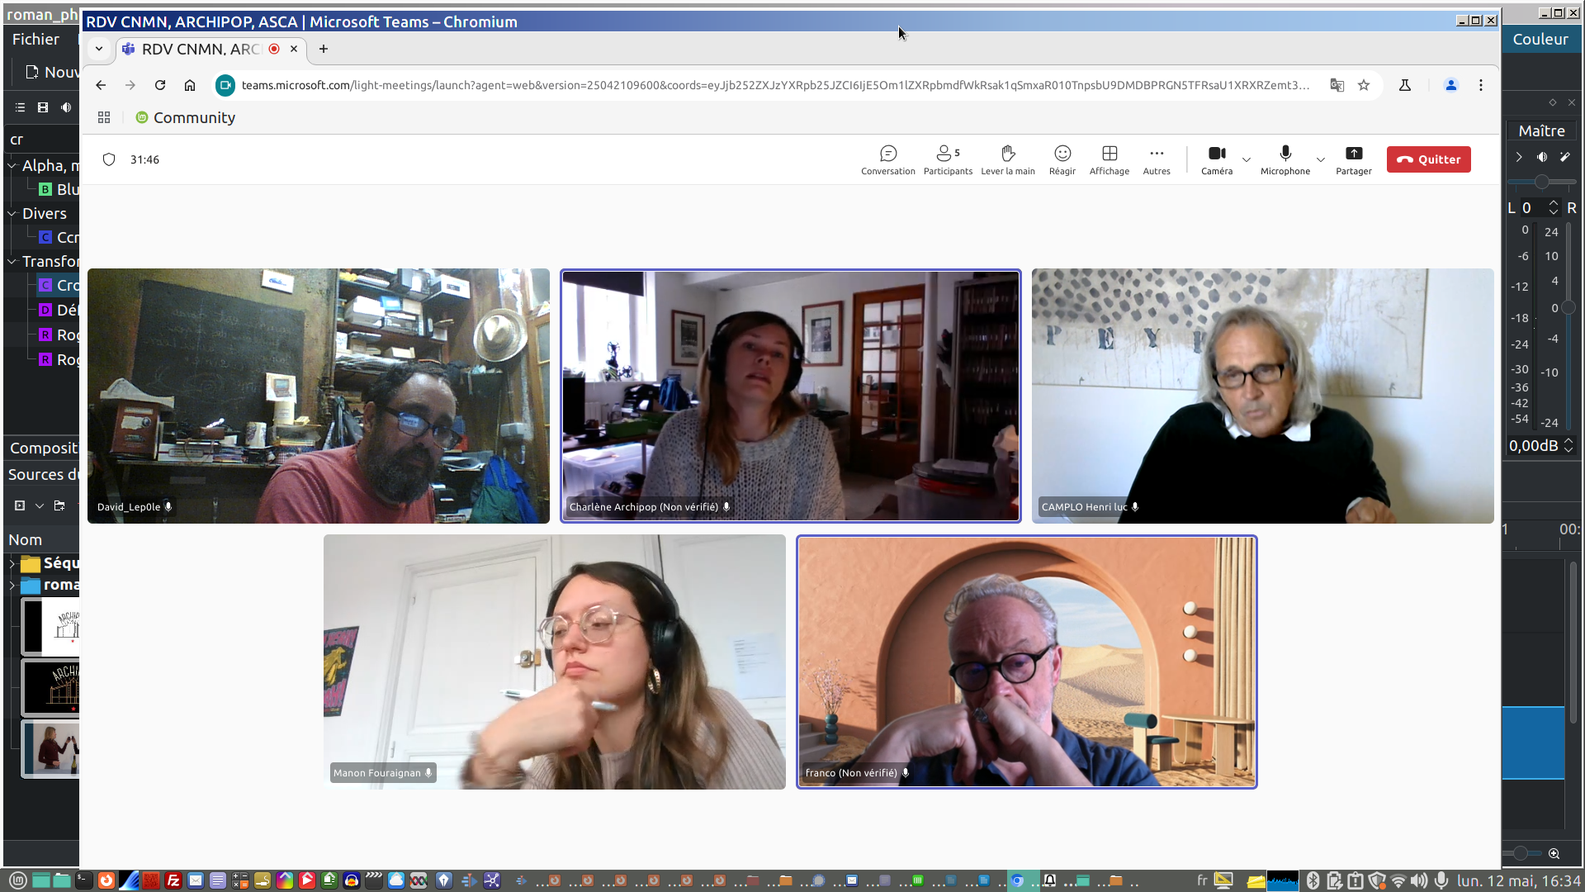
Task: Open Affichage view layout options
Action: click(x=1109, y=159)
